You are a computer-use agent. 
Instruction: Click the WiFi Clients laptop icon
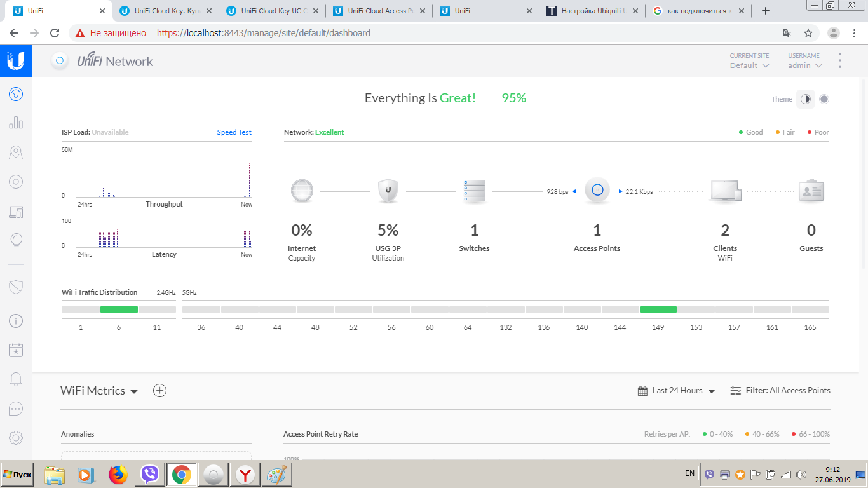725,191
